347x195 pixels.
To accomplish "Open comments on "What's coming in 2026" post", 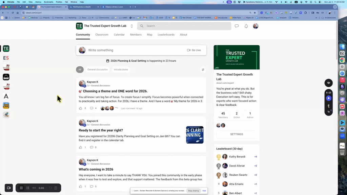I will tap(91, 187).
